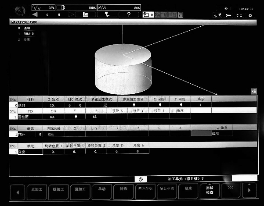This screenshot has height=206, width=264.
Task: Click the clock showing 10:44:30
Action: [x=246, y=9]
